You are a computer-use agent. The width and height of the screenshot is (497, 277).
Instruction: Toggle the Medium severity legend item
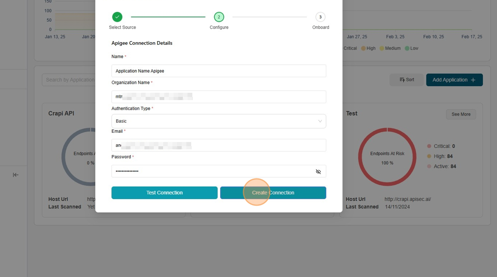(390, 48)
